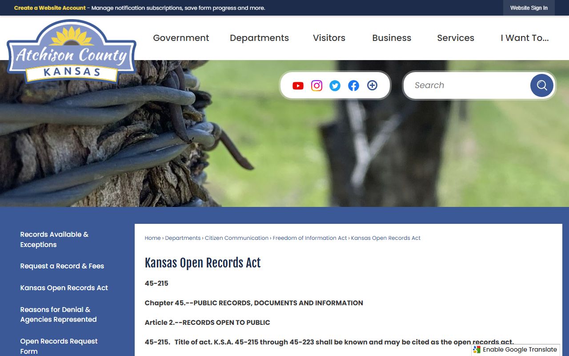
Task: Click Article 2 Records Open to Public text
Action: coord(207,323)
